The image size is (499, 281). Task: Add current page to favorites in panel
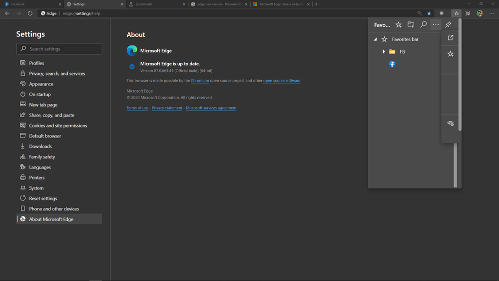(399, 24)
